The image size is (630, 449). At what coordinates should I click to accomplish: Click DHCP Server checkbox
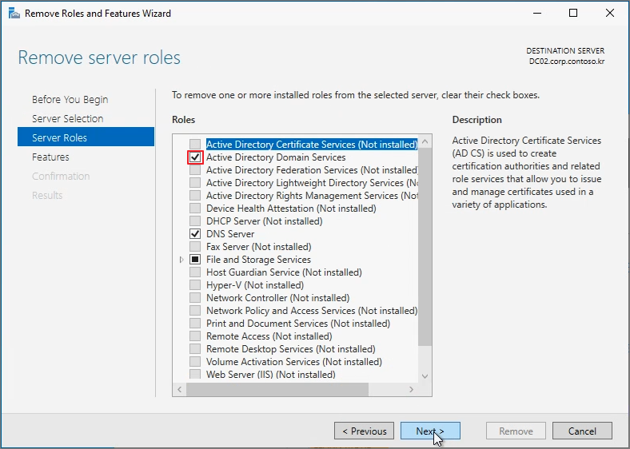pos(195,221)
